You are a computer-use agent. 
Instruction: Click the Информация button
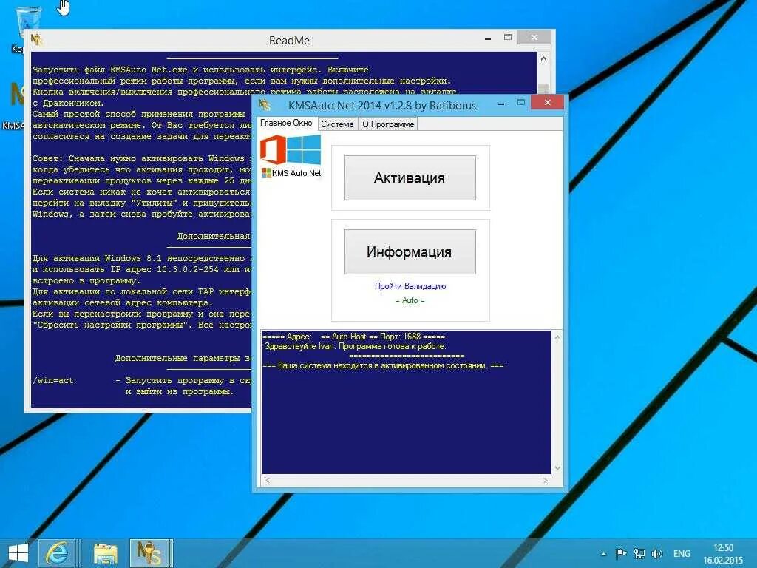click(x=410, y=251)
